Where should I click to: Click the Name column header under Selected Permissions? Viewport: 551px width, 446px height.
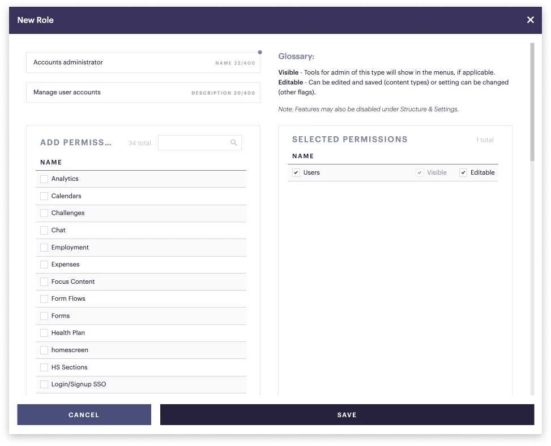coord(303,156)
